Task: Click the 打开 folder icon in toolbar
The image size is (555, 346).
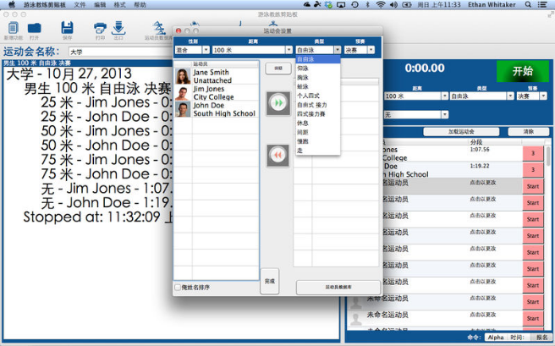Action: pyautogui.click(x=34, y=30)
